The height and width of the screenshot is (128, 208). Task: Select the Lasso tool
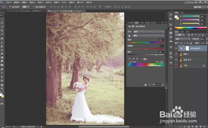pyautogui.click(x=2, y=23)
